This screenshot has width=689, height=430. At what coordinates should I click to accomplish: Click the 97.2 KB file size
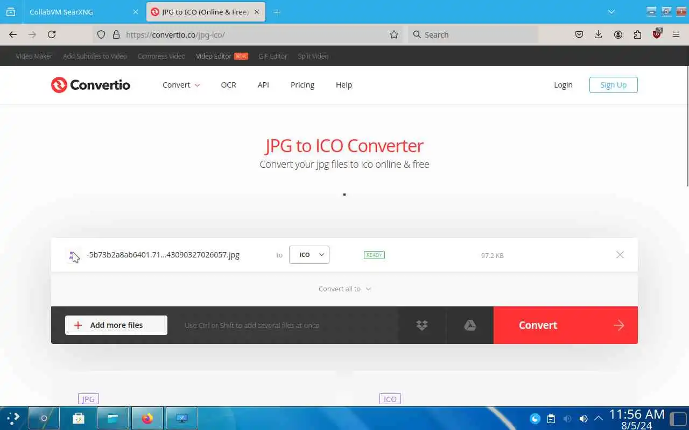[493, 255]
